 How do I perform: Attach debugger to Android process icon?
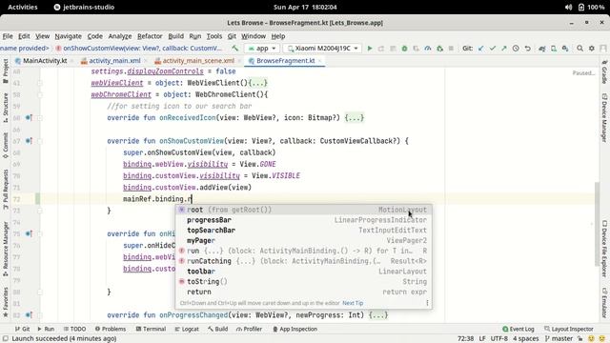click(439, 49)
